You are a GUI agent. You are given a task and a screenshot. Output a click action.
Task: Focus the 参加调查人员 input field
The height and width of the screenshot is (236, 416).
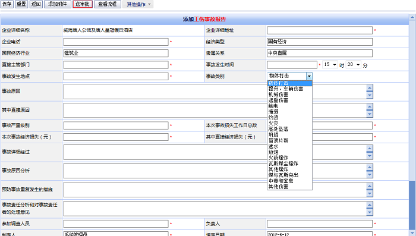tap(116, 224)
